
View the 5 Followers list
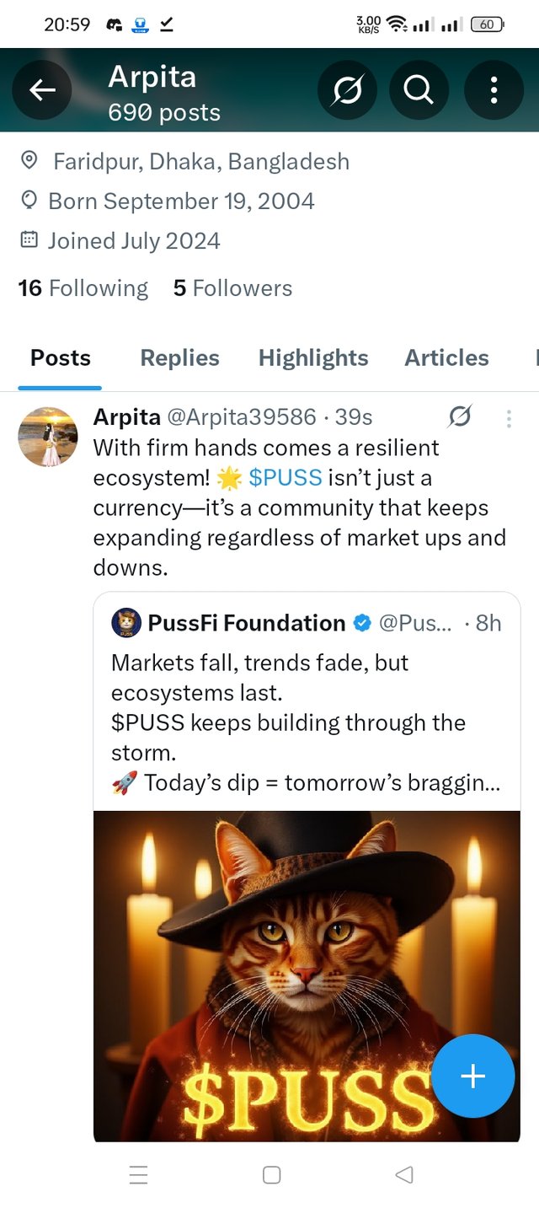pyautogui.click(x=232, y=288)
